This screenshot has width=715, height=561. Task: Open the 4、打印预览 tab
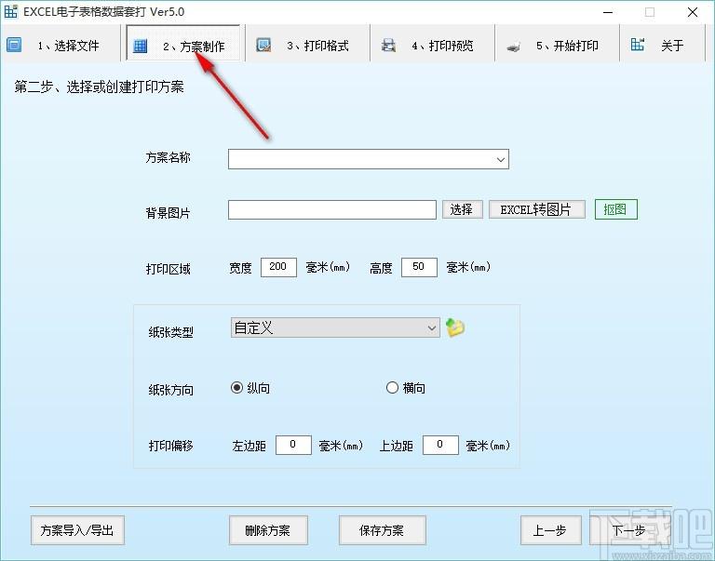pyautogui.click(x=432, y=45)
